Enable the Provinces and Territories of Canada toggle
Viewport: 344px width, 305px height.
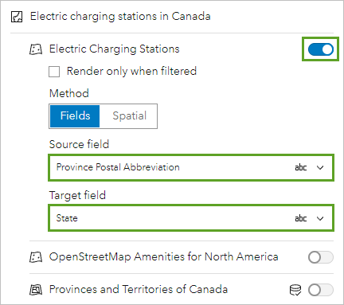(x=320, y=290)
